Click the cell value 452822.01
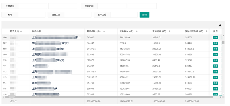Screen dimensions: 230x106 click(124, 89)
